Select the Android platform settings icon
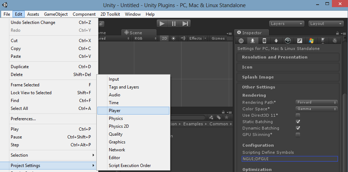This screenshot has width=348, height=172. (276, 41)
